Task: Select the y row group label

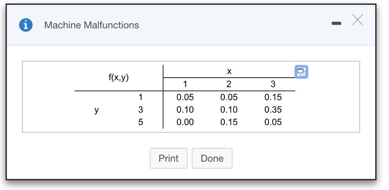Action: (x=96, y=110)
